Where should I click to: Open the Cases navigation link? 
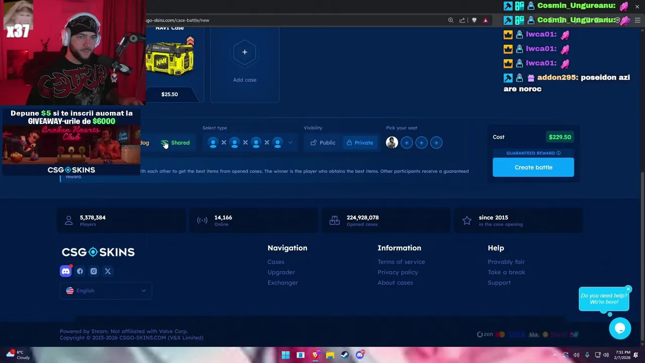point(276,262)
